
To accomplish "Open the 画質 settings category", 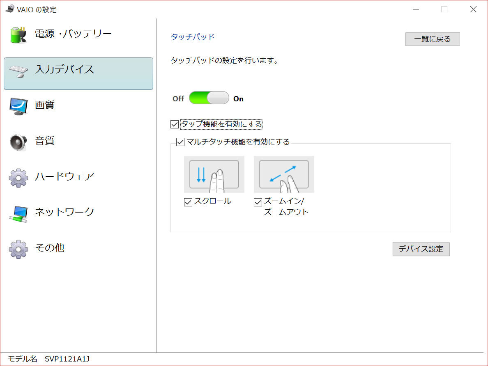I will pyautogui.click(x=45, y=105).
